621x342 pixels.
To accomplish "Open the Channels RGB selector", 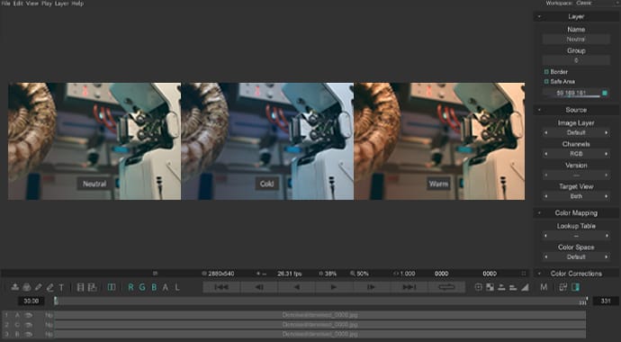I will point(576,154).
